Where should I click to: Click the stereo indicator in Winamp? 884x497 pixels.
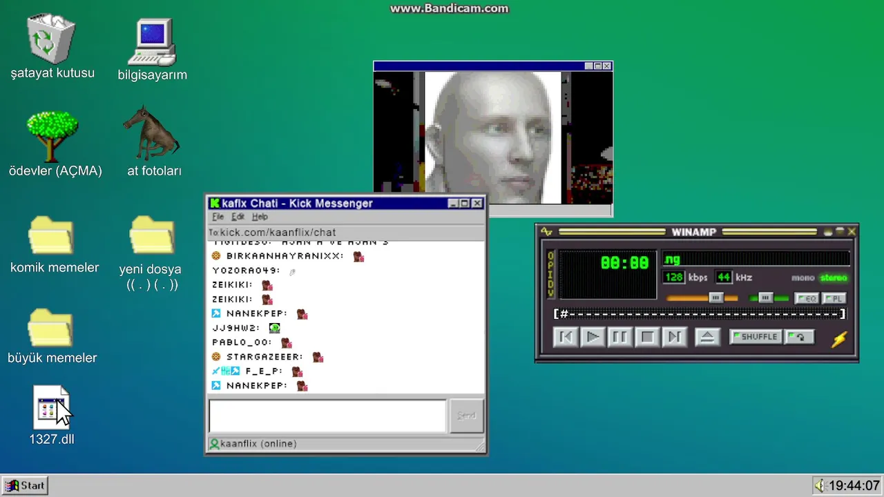834,277
